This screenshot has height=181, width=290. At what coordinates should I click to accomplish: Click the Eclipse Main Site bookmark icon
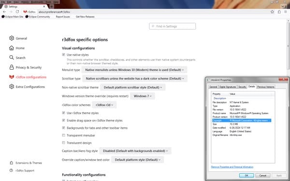click(3, 16)
